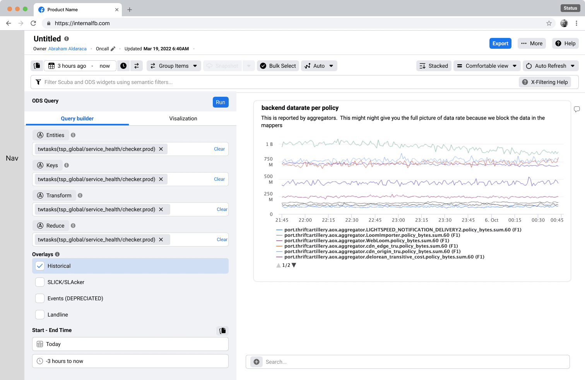Click the copy icon left of time range
The width and height of the screenshot is (585, 380).
pyautogui.click(x=37, y=66)
